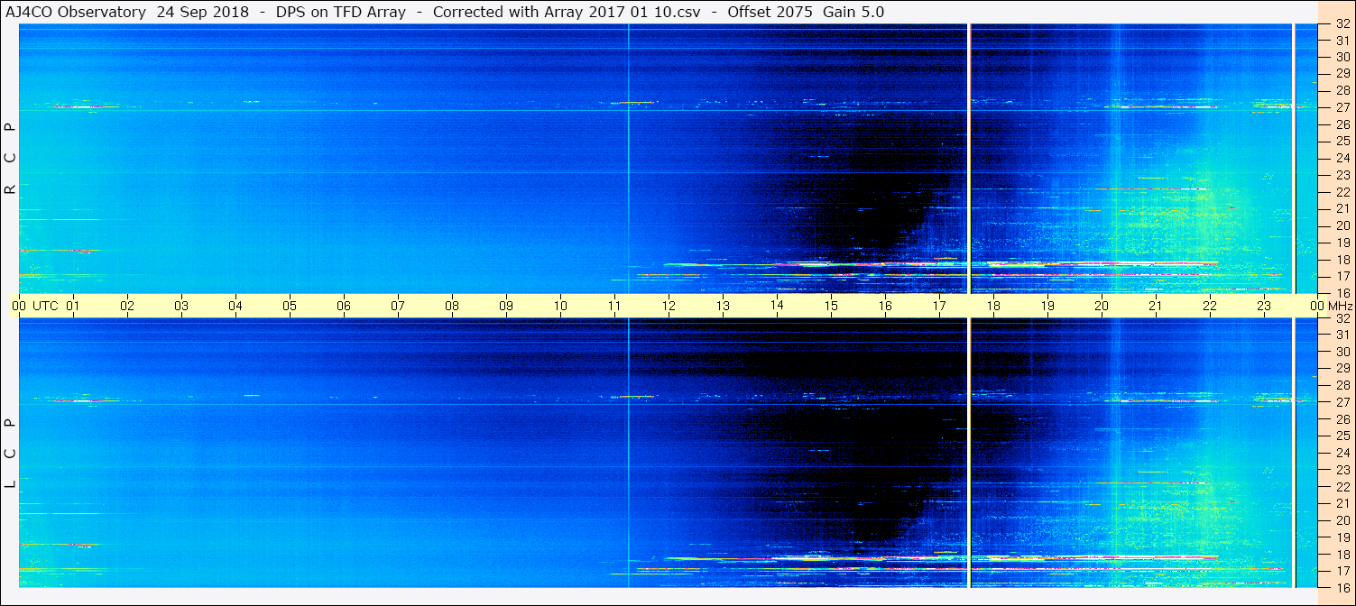
Task: Select hour 16 on the UTC axis
Action: point(885,306)
